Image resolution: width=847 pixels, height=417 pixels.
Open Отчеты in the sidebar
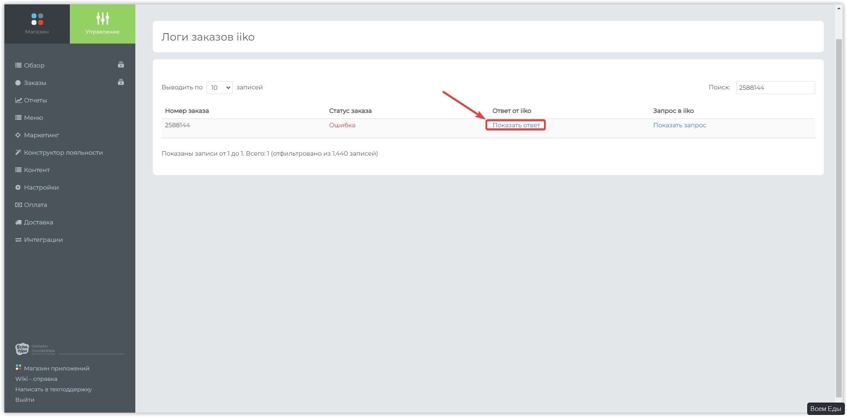pos(35,100)
